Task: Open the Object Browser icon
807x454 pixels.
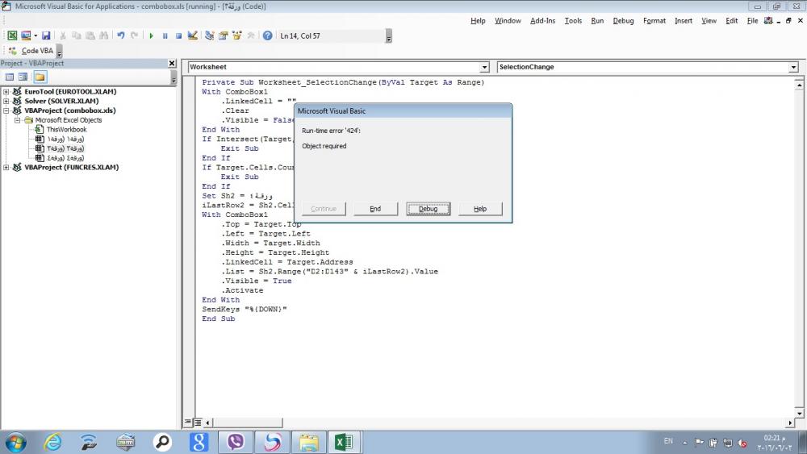Action: [236, 35]
